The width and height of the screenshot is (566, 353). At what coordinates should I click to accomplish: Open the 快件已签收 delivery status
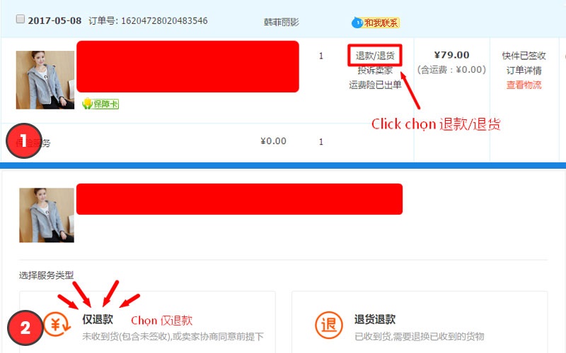tap(524, 56)
